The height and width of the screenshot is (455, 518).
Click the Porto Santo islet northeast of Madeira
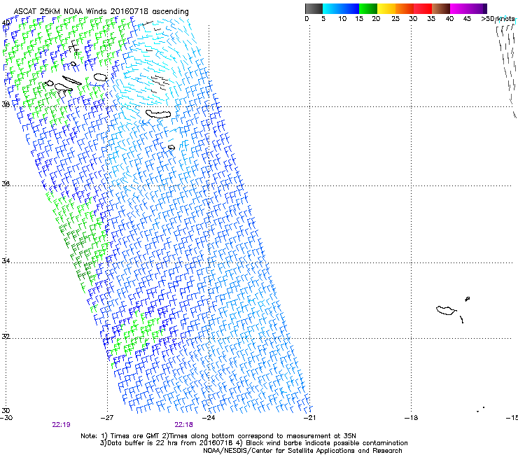click(x=467, y=299)
